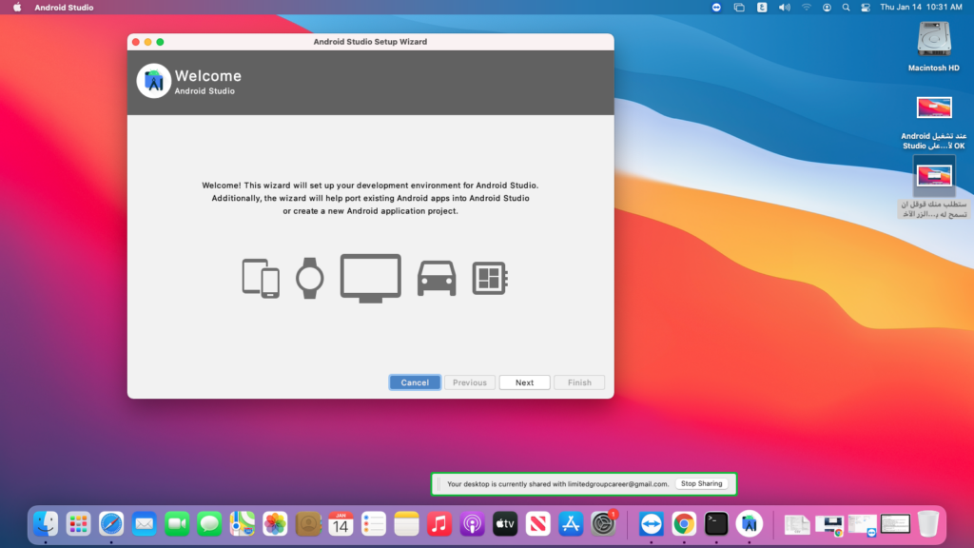Open Finder from the dock

coord(46,524)
